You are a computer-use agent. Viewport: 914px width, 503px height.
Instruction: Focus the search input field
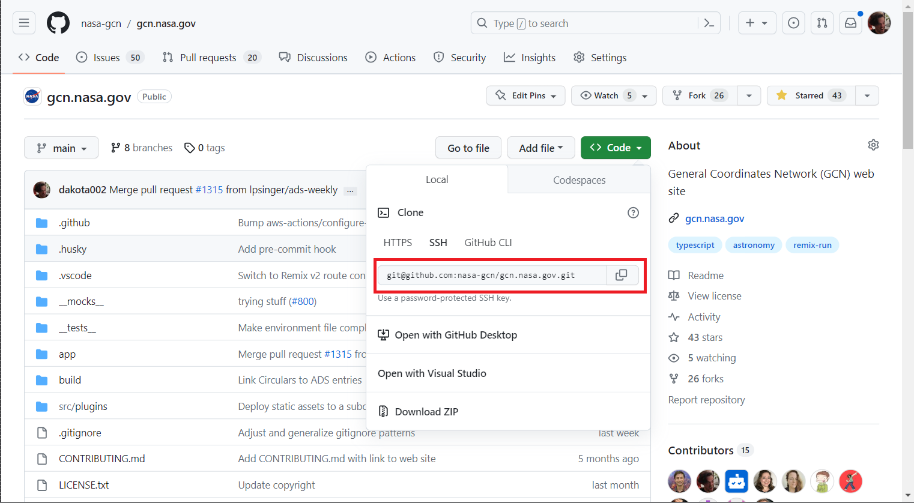(586, 23)
